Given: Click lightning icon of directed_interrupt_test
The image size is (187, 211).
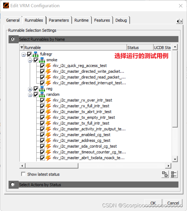Looking at the screenshot, I should point(48,83).
